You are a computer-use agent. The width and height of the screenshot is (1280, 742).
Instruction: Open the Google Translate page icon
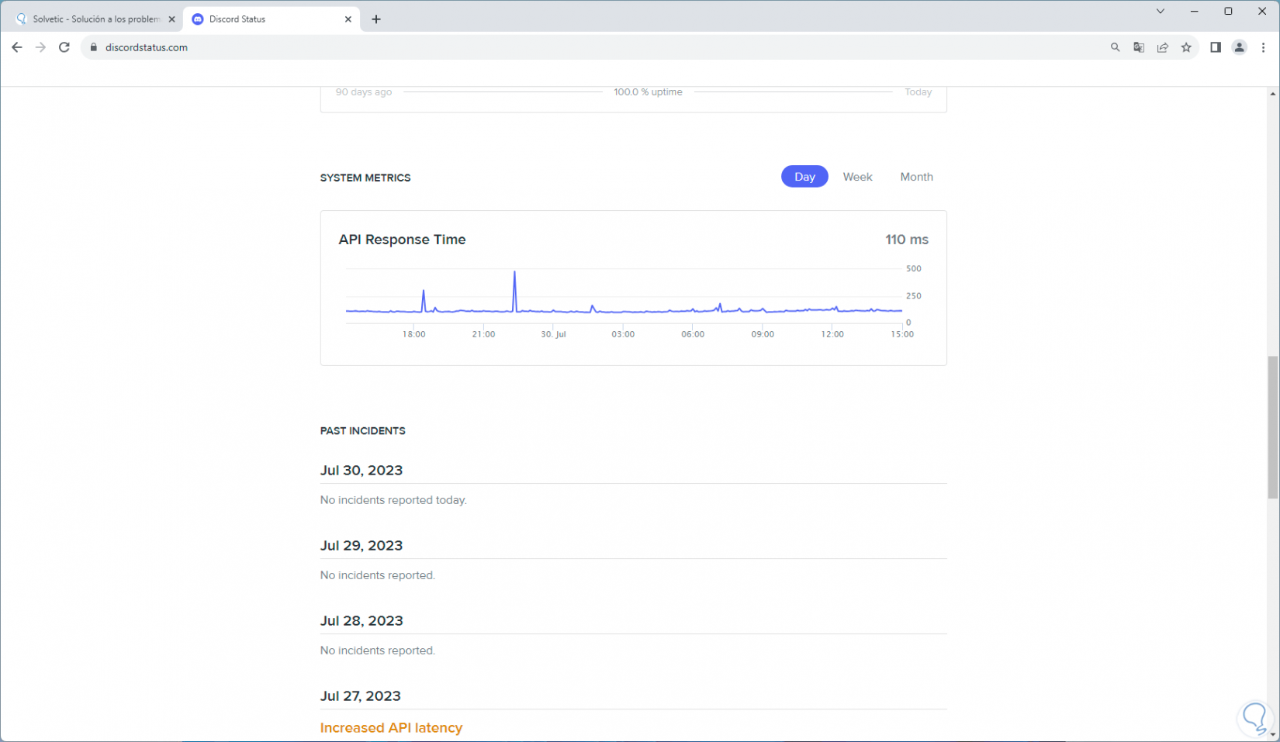(x=1139, y=47)
